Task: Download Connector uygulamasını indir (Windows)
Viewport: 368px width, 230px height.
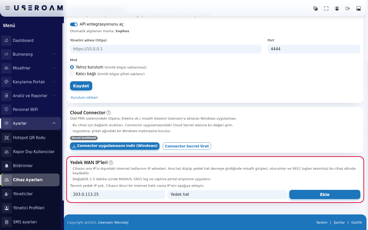Action: click(115, 146)
